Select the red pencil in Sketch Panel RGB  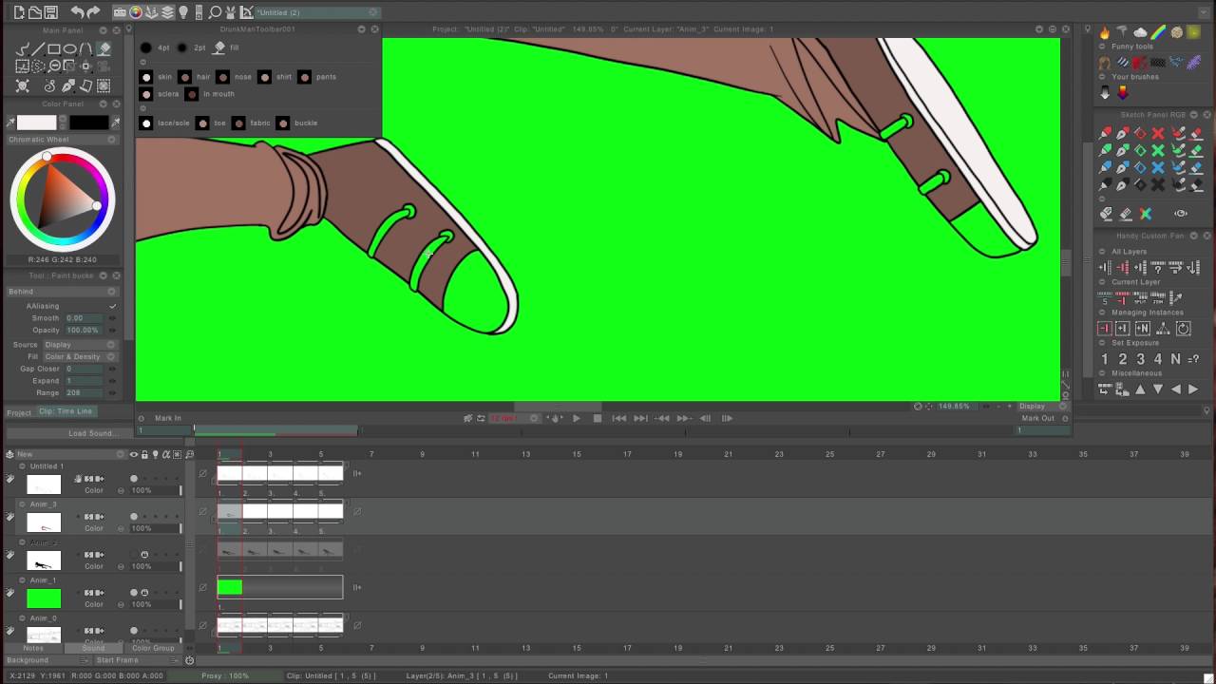(1105, 134)
